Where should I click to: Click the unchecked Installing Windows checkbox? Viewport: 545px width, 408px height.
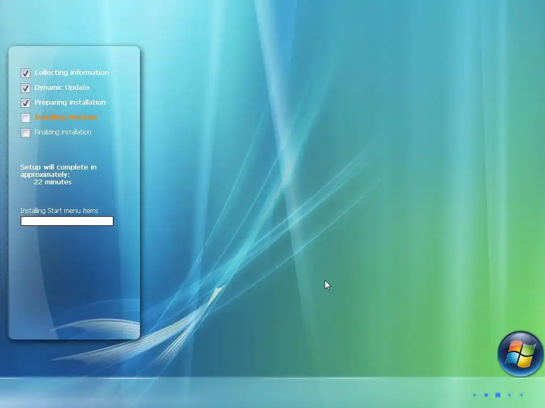[x=26, y=117]
